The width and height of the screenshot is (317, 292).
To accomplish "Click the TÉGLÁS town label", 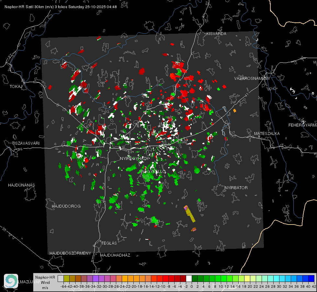I will coord(109,243).
